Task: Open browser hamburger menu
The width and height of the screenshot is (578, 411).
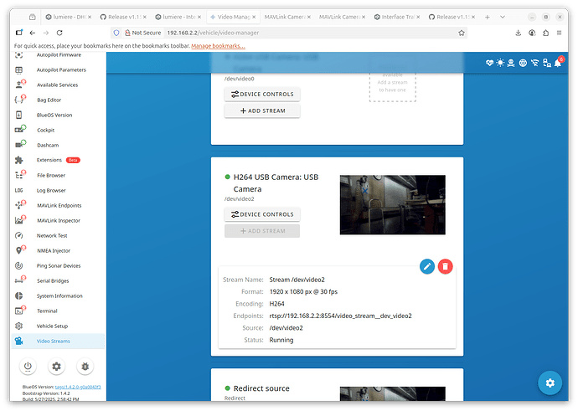Action: click(559, 33)
